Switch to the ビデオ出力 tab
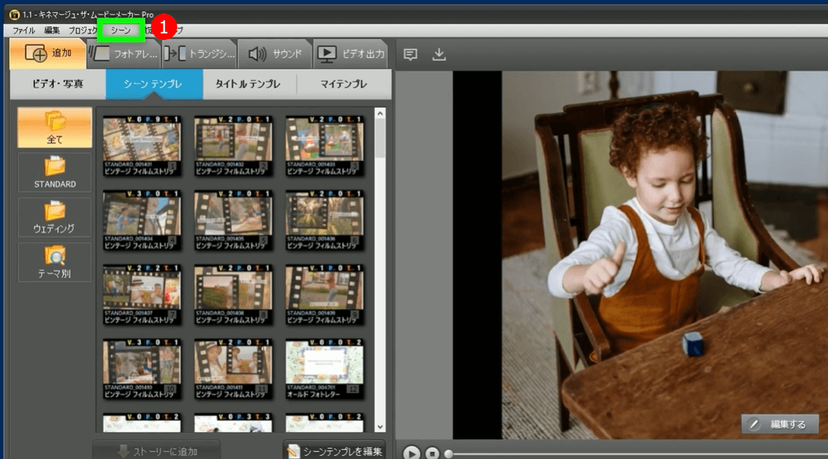The height and width of the screenshot is (459, 828). [x=351, y=54]
